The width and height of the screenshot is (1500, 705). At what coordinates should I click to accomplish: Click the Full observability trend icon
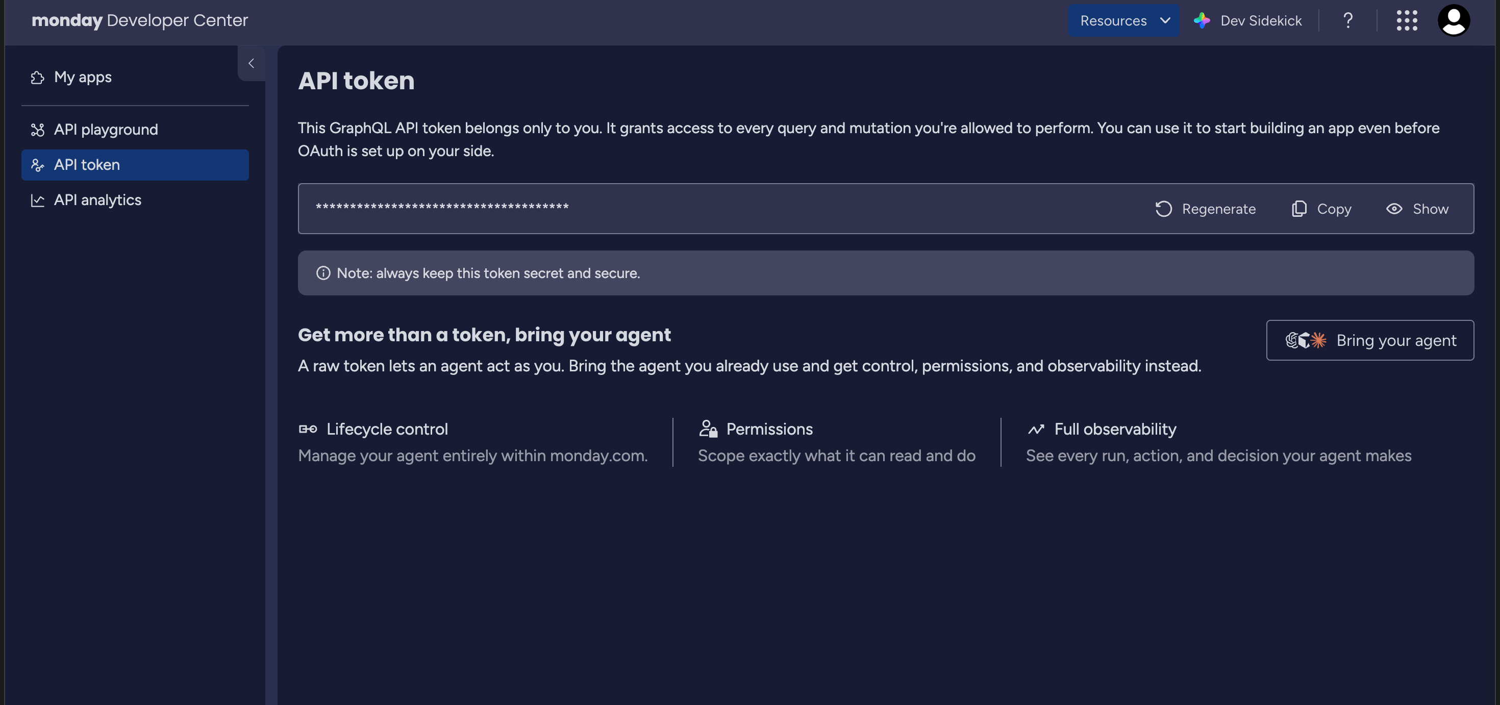click(x=1036, y=430)
